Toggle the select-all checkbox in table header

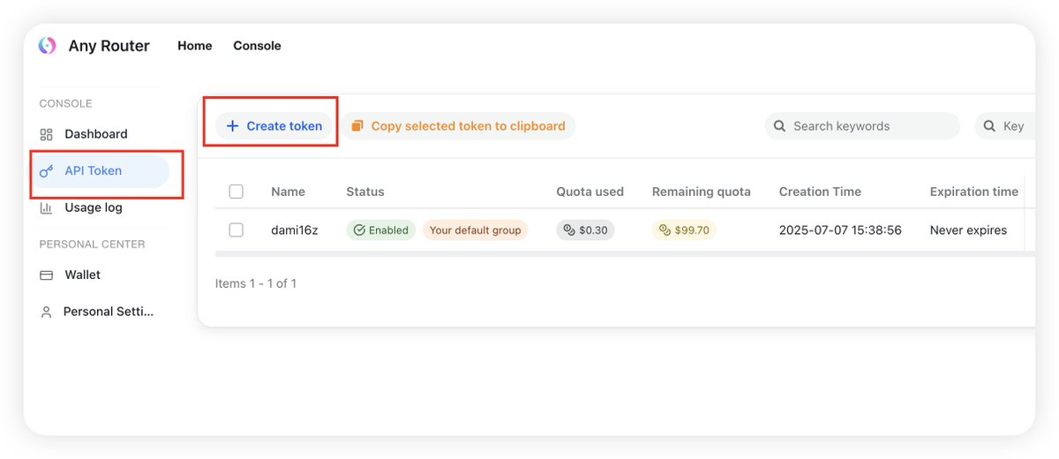coord(236,192)
